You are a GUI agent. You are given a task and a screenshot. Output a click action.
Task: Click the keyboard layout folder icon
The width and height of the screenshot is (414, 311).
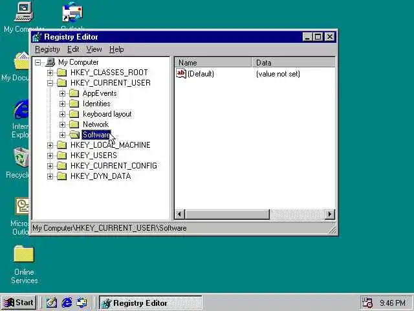click(x=74, y=114)
